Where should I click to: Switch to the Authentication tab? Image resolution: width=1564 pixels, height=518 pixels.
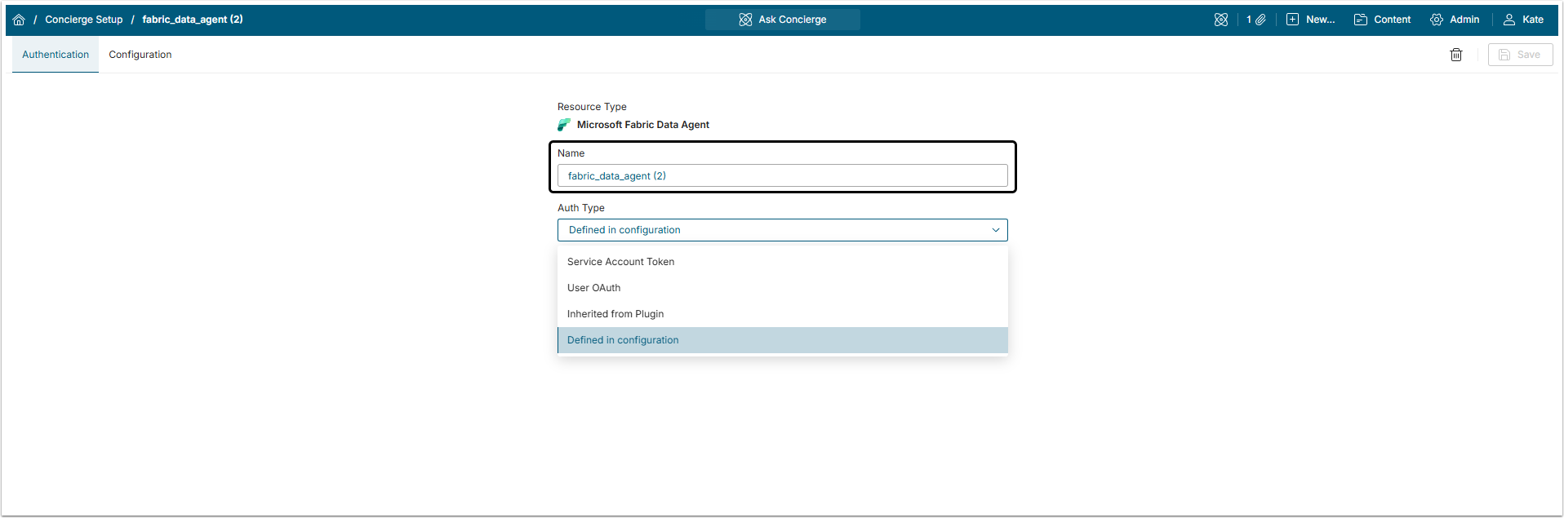coord(56,55)
